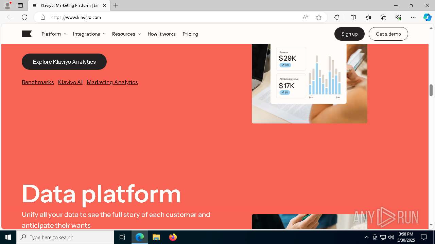The width and height of the screenshot is (435, 244).
Task: Open the notifications action center
Action: (x=424, y=237)
